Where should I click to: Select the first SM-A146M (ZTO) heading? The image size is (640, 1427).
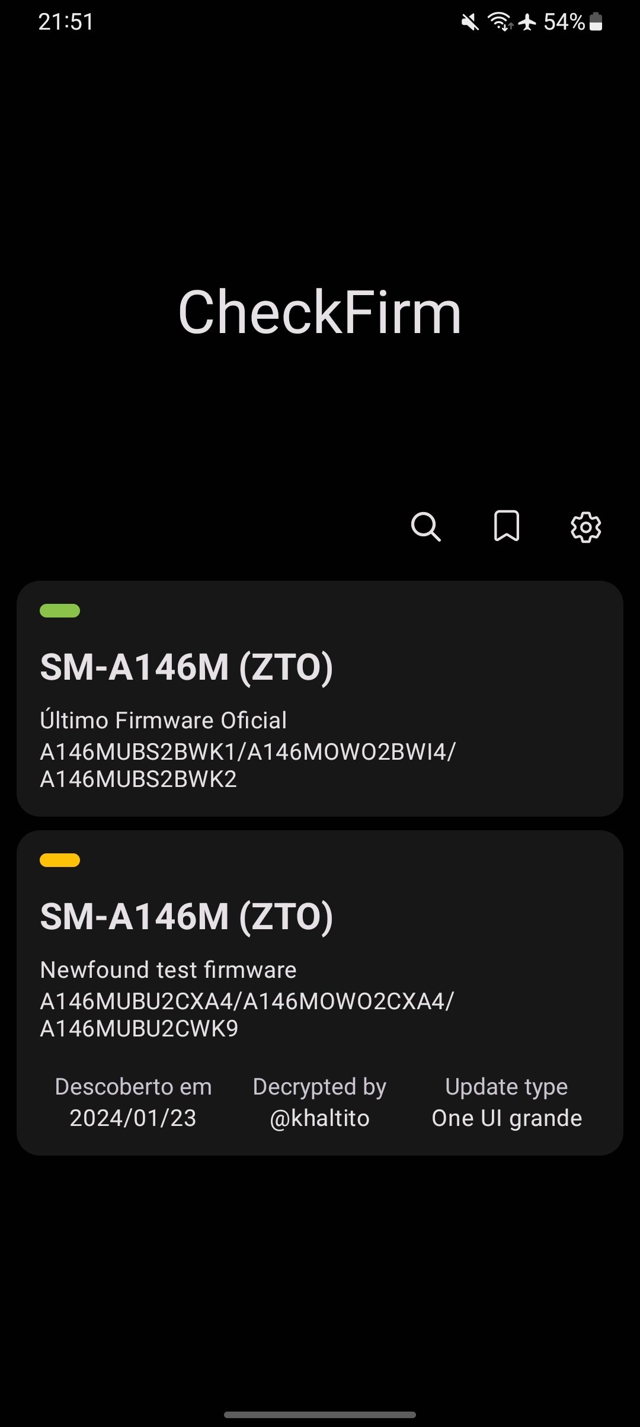pyautogui.click(x=187, y=667)
